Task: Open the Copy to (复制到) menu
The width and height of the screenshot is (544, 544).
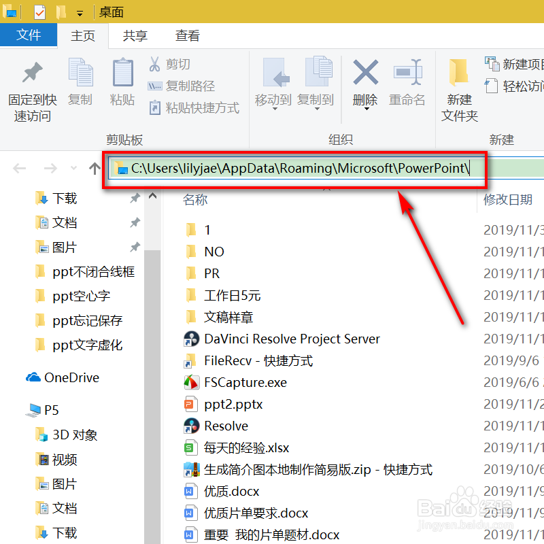Action: click(x=316, y=84)
